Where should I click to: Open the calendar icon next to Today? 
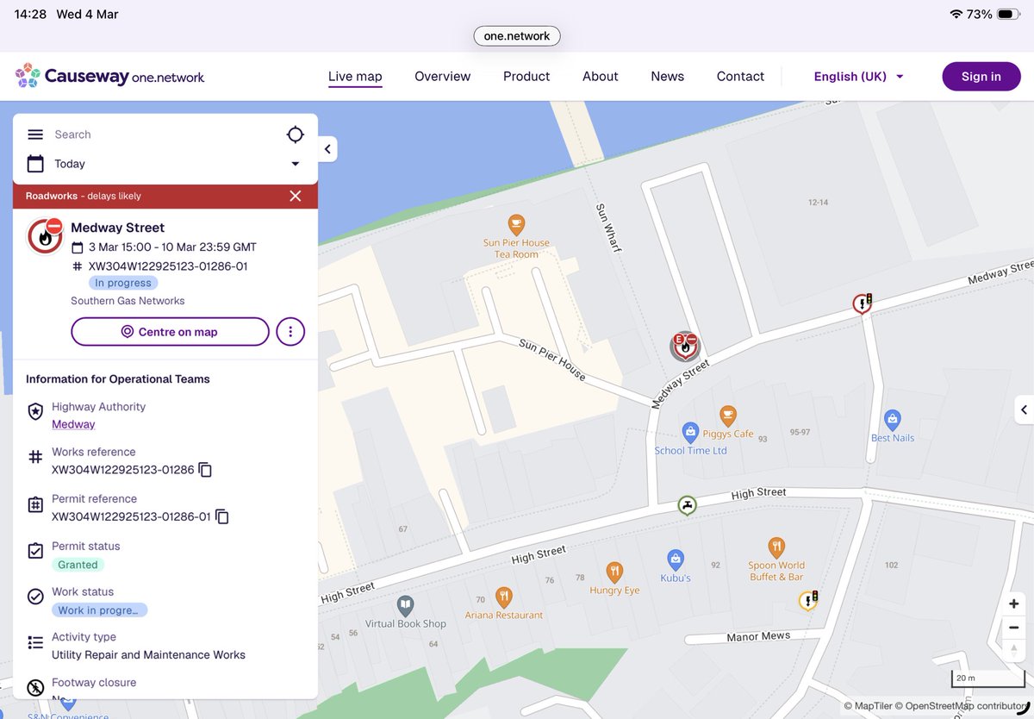click(x=35, y=164)
